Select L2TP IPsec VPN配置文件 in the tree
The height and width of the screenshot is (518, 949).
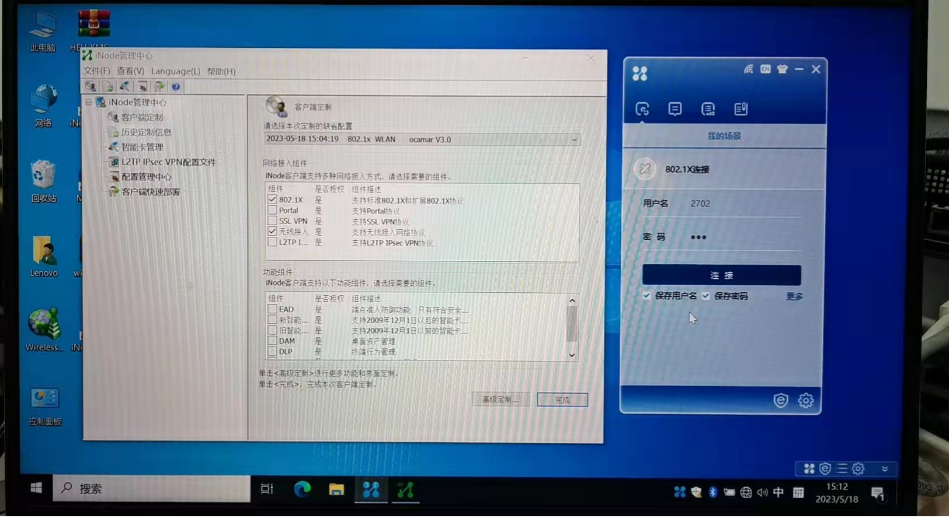(168, 162)
